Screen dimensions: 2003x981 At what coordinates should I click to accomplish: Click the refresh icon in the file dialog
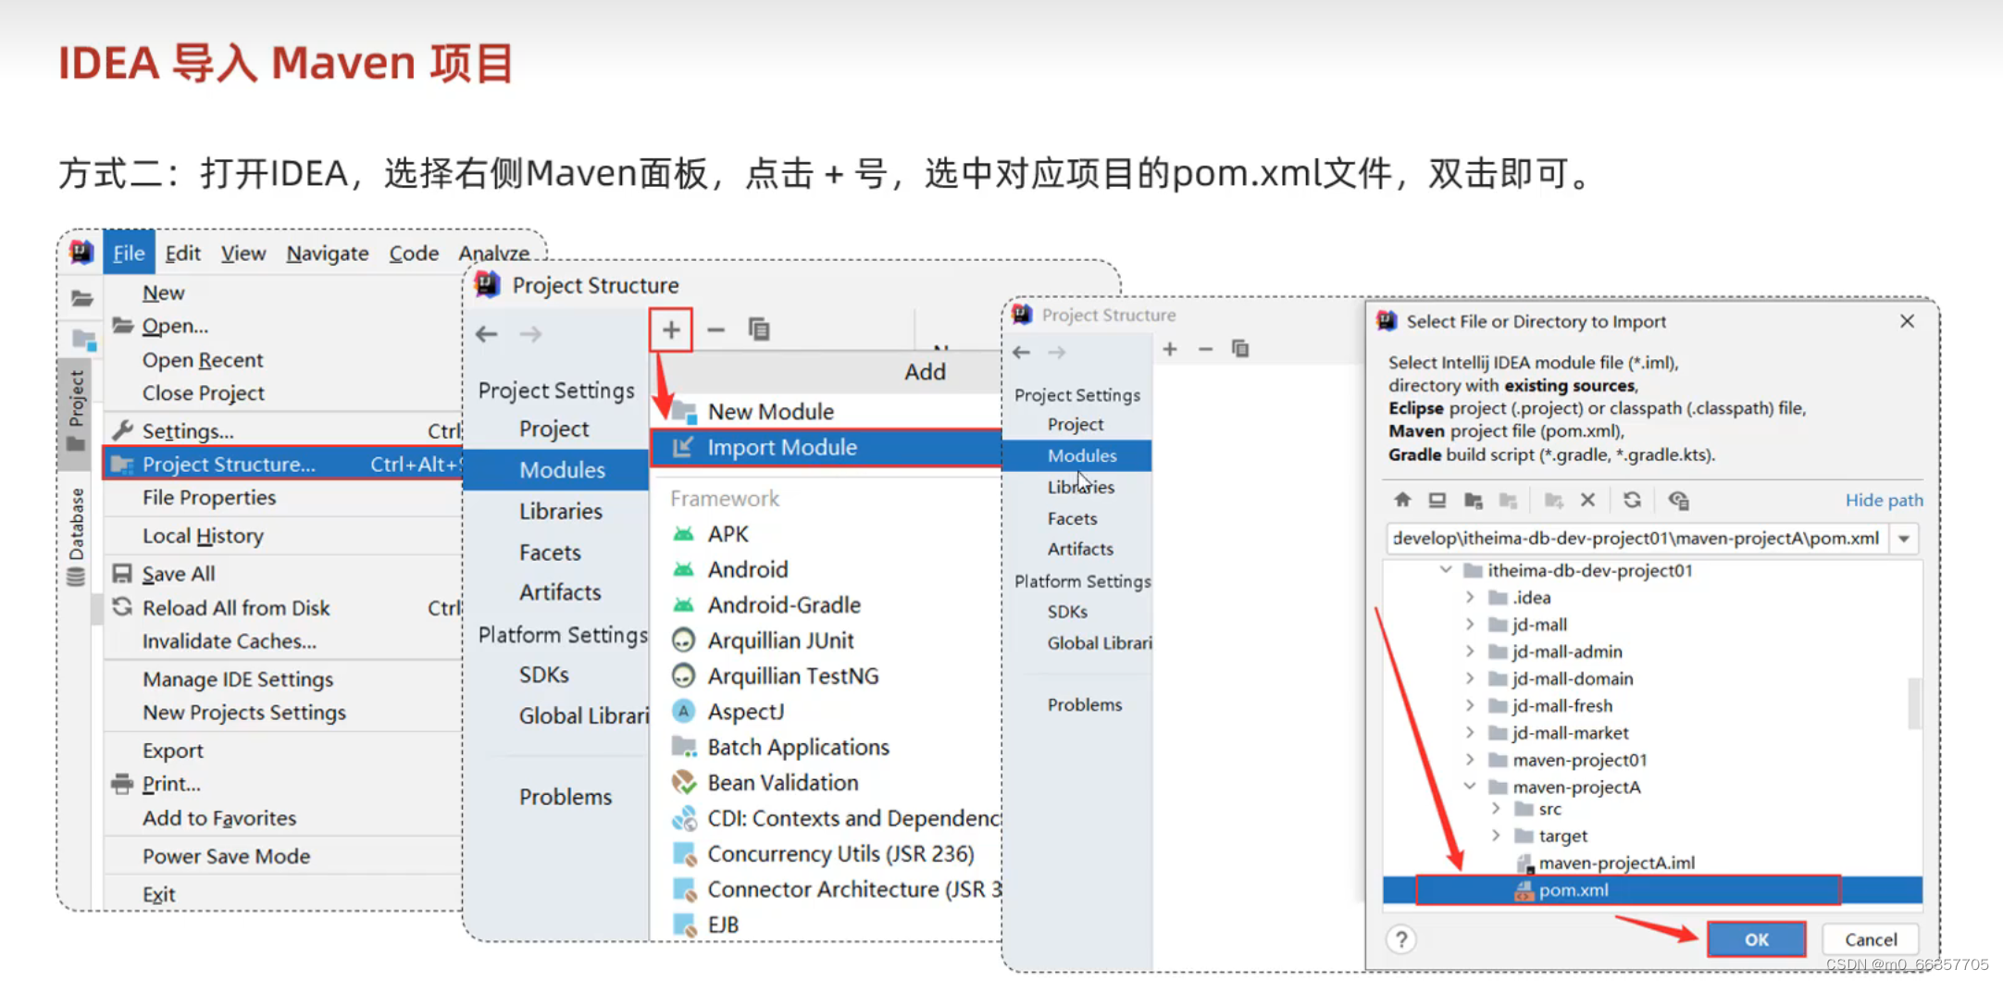(1632, 500)
